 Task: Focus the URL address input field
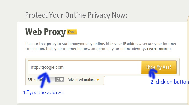click(x=85, y=67)
